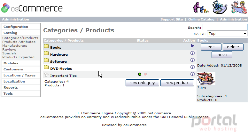Click the Online Catalog link
Image resolution: width=248 pixels, height=135 pixels.
pyautogui.click(x=201, y=19)
